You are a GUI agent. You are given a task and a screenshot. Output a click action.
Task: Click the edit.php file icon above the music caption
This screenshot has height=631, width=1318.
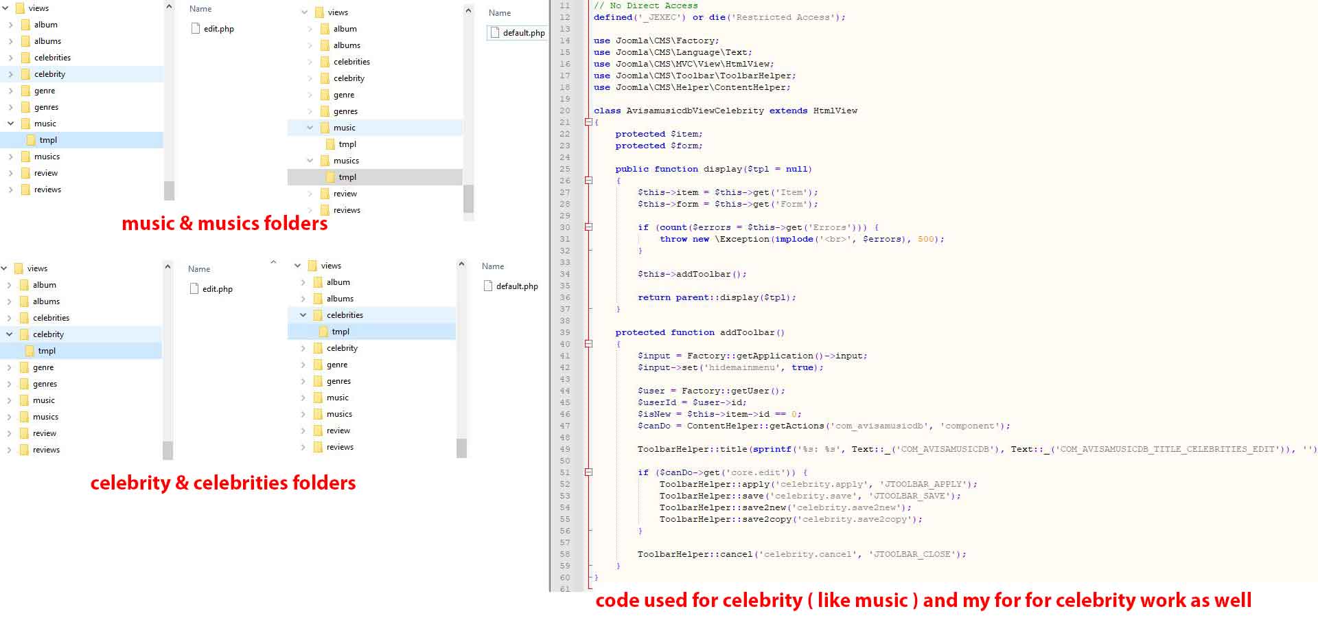[196, 29]
